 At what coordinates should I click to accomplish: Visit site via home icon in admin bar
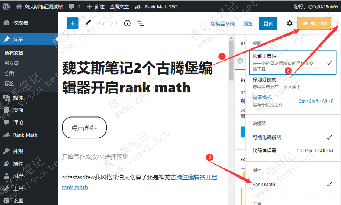tap(19, 7)
